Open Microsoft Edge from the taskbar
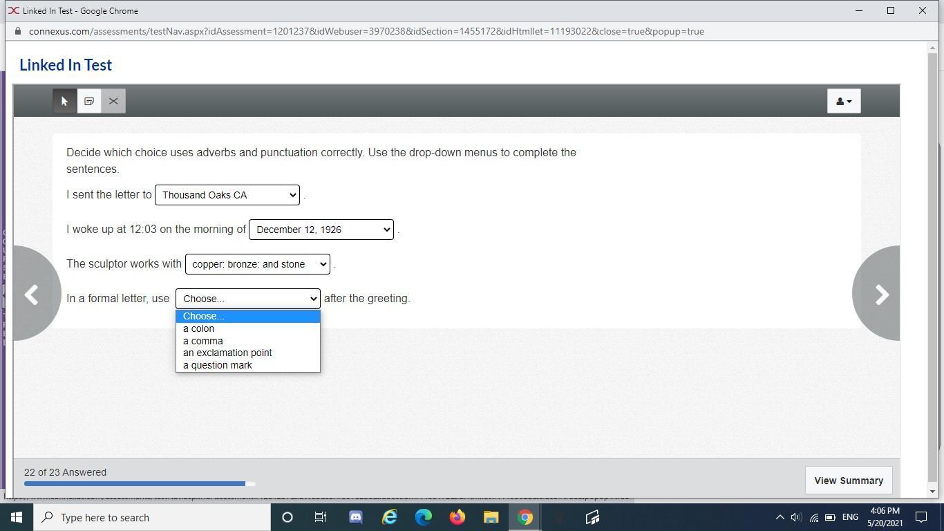The width and height of the screenshot is (944, 531). pyautogui.click(x=424, y=517)
